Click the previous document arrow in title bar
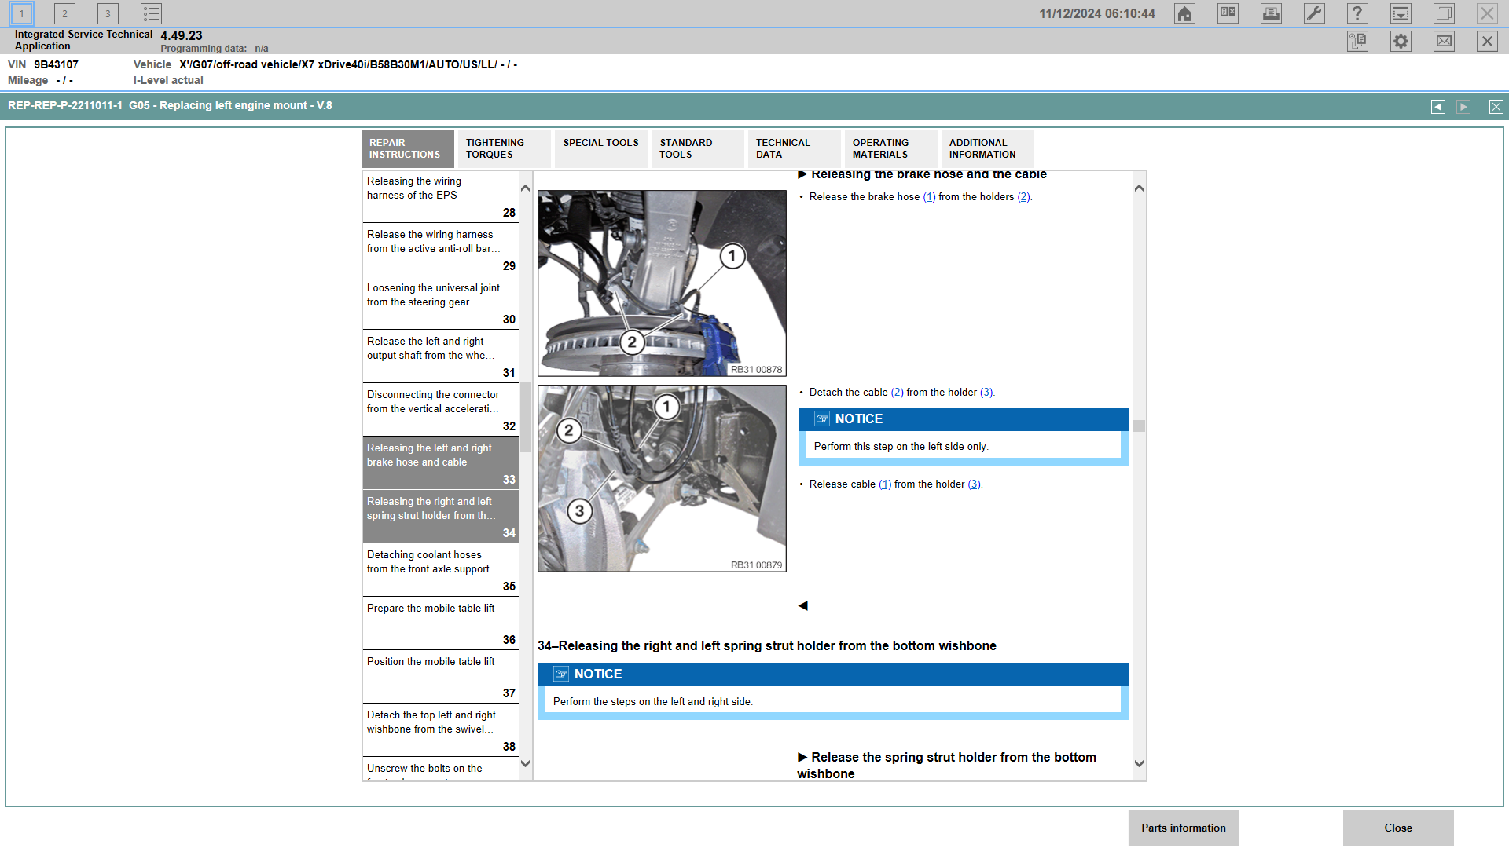The image size is (1509, 848). [x=1438, y=106]
